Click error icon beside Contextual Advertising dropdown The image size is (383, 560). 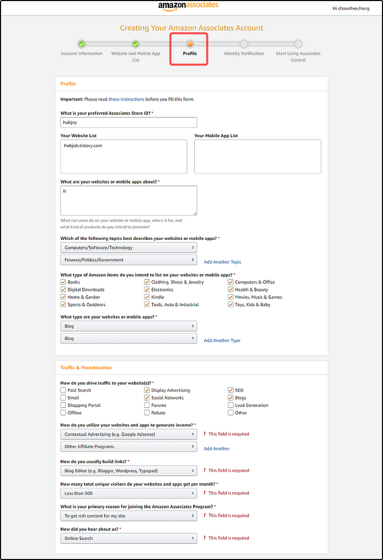(205, 434)
